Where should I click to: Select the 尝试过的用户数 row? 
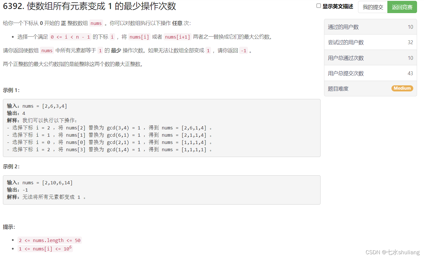(371, 42)
